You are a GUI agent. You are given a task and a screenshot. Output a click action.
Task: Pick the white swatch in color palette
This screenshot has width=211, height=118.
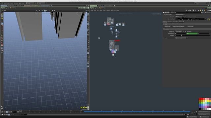pyautogui.click(x=210, y=109)
